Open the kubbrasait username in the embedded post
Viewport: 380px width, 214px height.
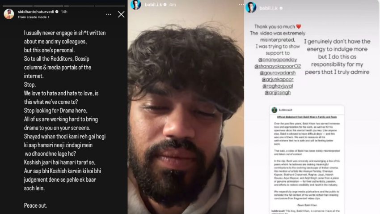click(x=286, y=110)
